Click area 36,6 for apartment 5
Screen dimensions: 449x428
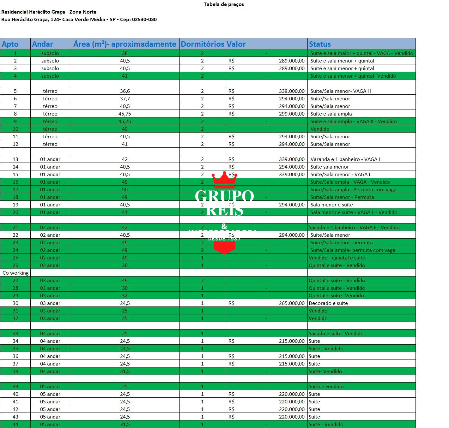pyautogui.click(x=125, y=91)
